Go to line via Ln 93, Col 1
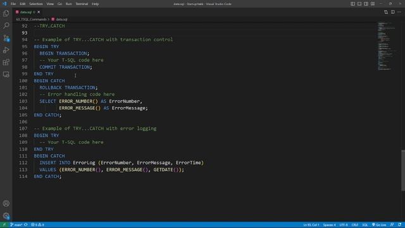The height and width of the screenshot is (228, 405). tap(311, 225)
